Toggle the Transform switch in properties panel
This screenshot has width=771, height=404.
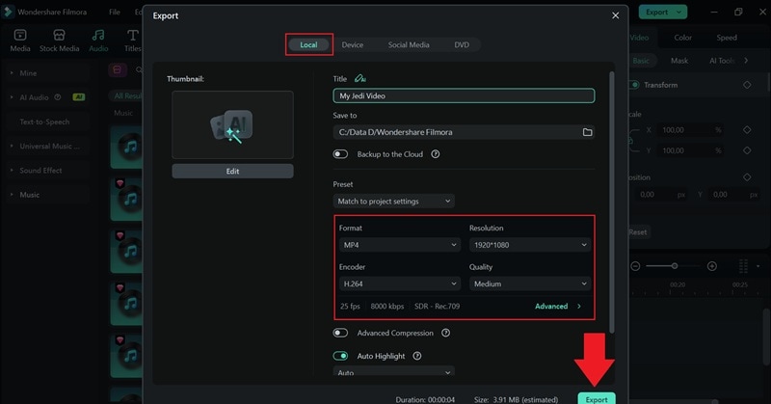point(634,85)
